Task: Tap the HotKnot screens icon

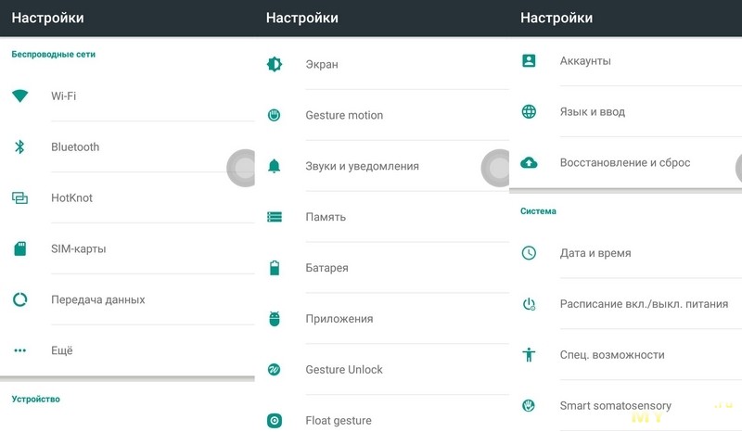Action: coord(19,197)
